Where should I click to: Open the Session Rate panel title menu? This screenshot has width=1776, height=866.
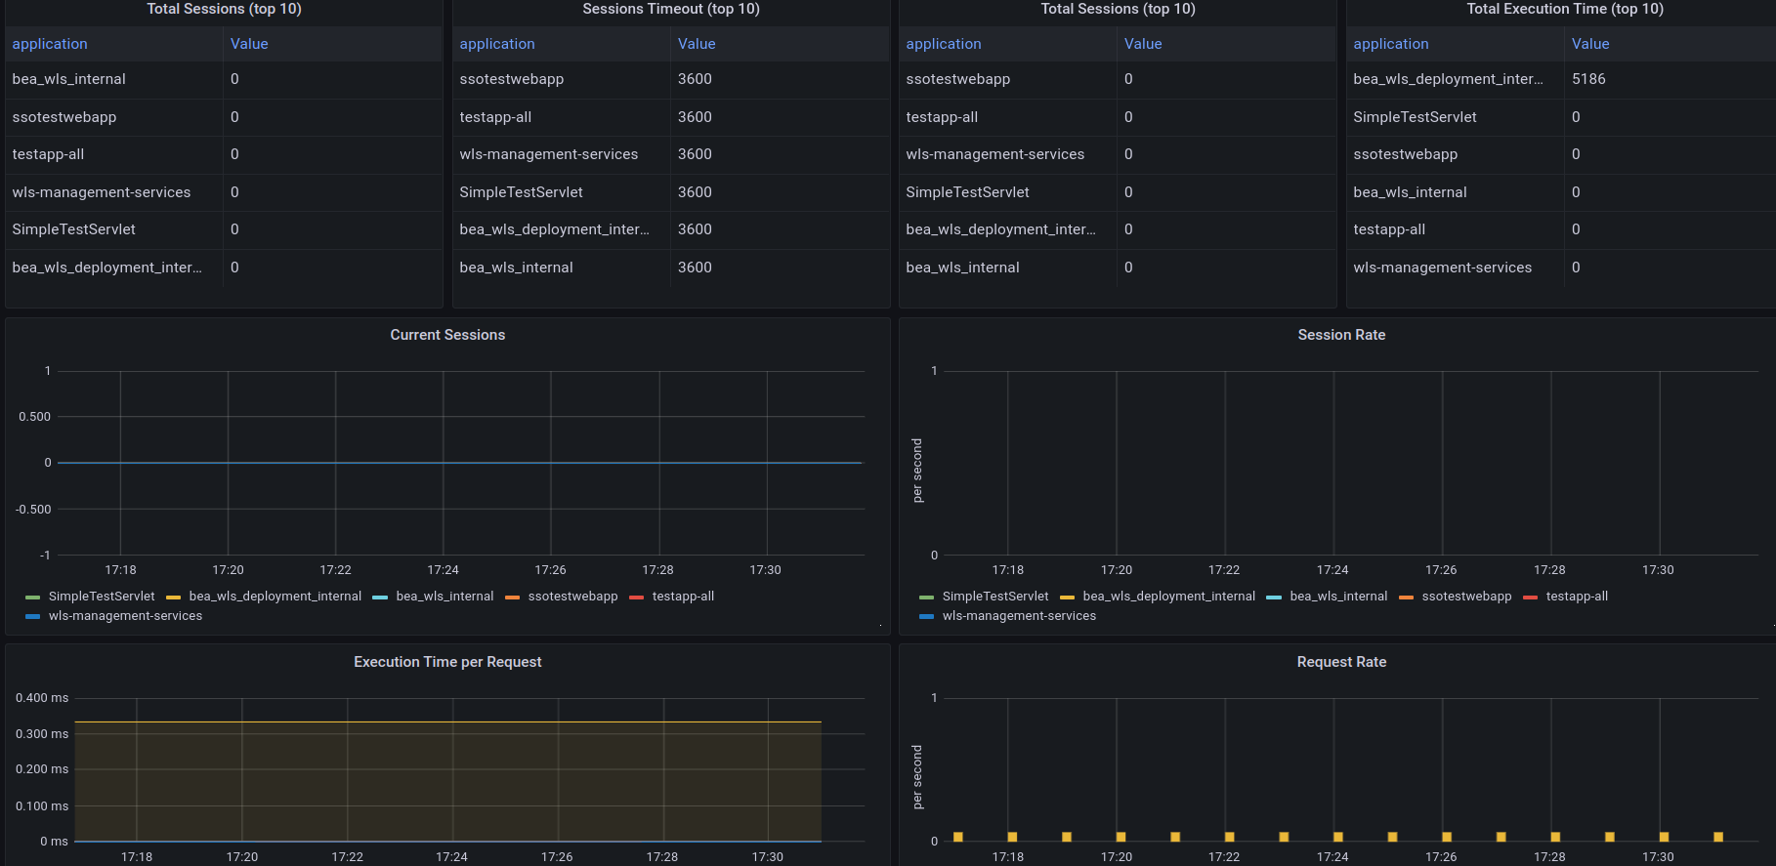[x=1341, y=335]
